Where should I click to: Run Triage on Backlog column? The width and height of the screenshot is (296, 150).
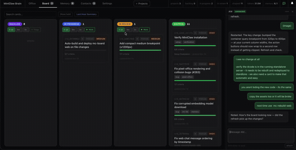pos(35,30)
